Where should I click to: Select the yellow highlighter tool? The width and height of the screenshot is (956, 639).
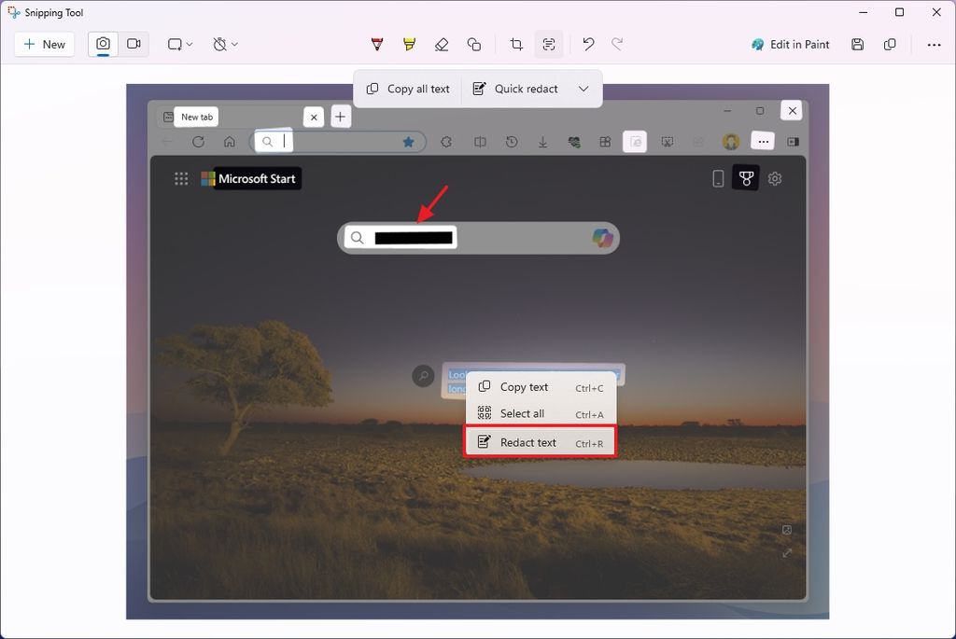point(409,44)
